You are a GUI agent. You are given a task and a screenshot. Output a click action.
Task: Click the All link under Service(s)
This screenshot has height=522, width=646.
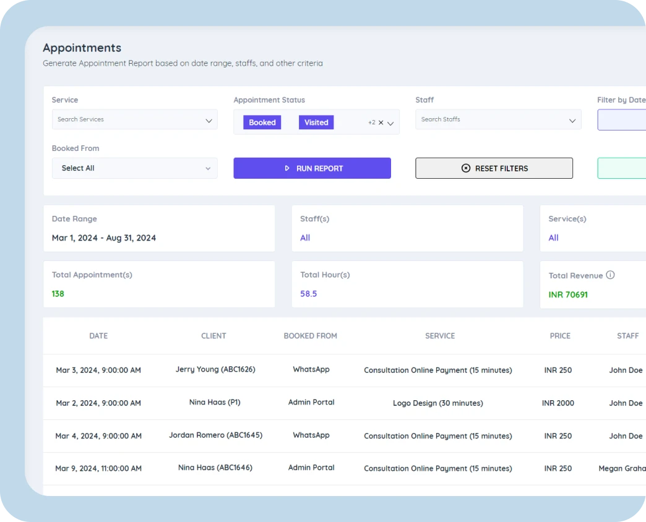pos(553,237)
